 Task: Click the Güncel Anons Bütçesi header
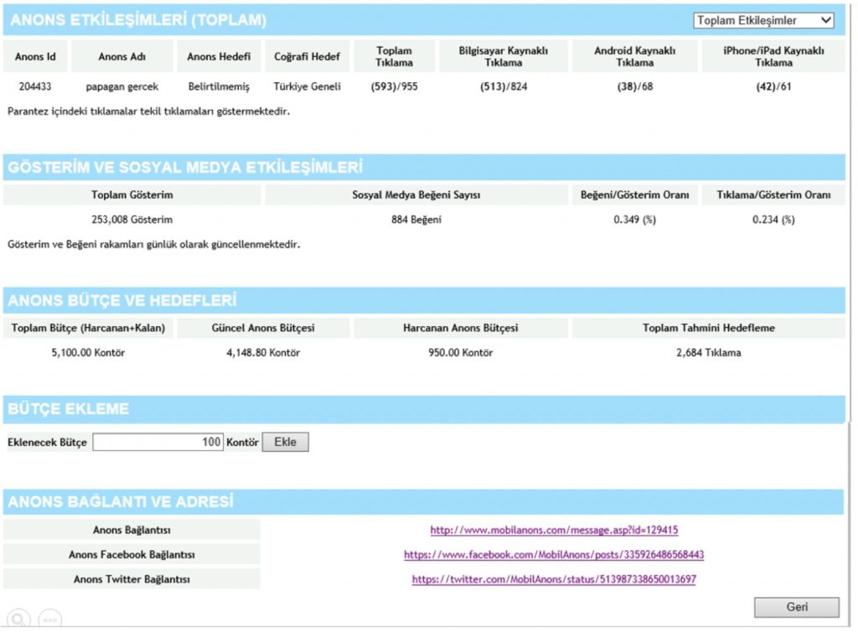click(264, 328)
